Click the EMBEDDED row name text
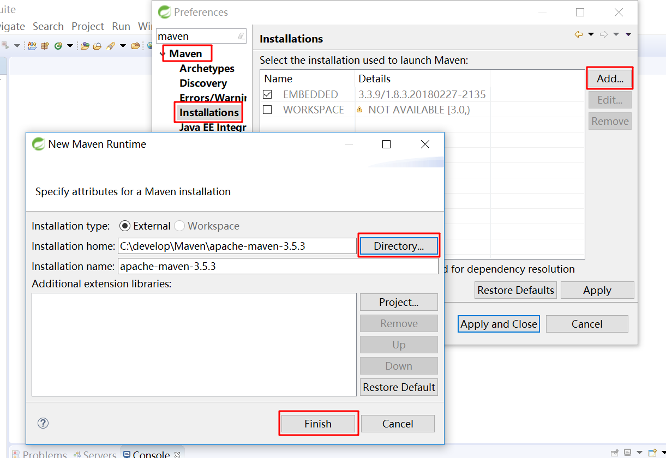Viewport: 666px width, 458px height. [x=310, y=94]
